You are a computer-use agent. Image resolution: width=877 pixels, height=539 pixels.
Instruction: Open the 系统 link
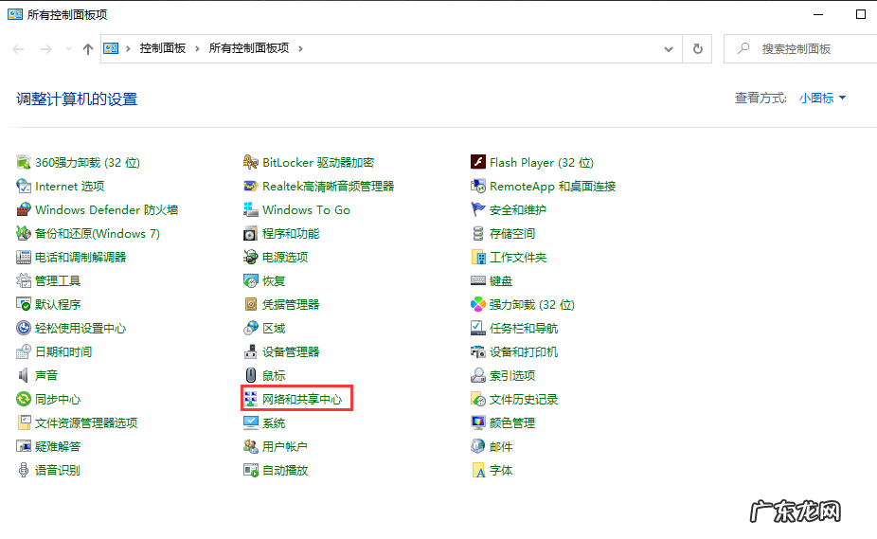(274, 423)
